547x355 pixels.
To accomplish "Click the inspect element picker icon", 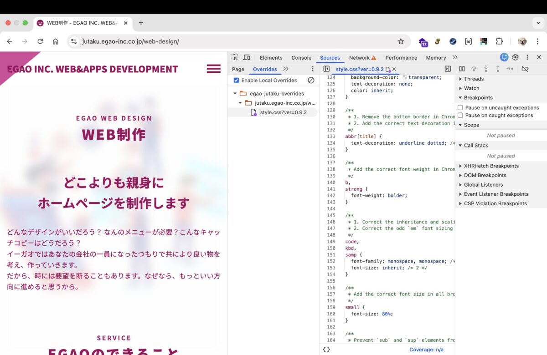I will (x=235, y=57).
